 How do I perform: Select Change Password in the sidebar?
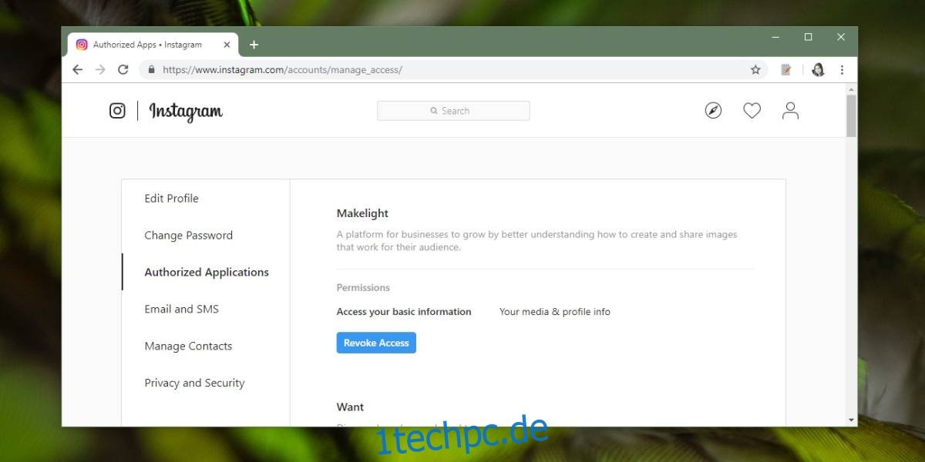(188, 235)
